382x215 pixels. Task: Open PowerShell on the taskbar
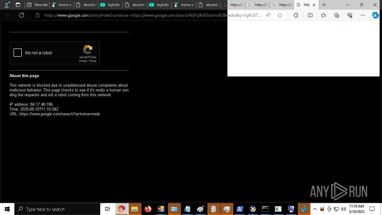pos(240,209)
